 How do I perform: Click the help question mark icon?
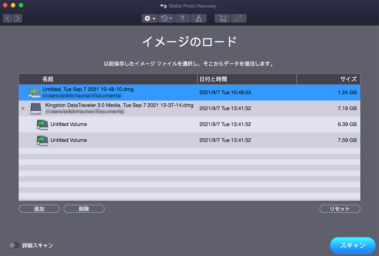[182, 19]
